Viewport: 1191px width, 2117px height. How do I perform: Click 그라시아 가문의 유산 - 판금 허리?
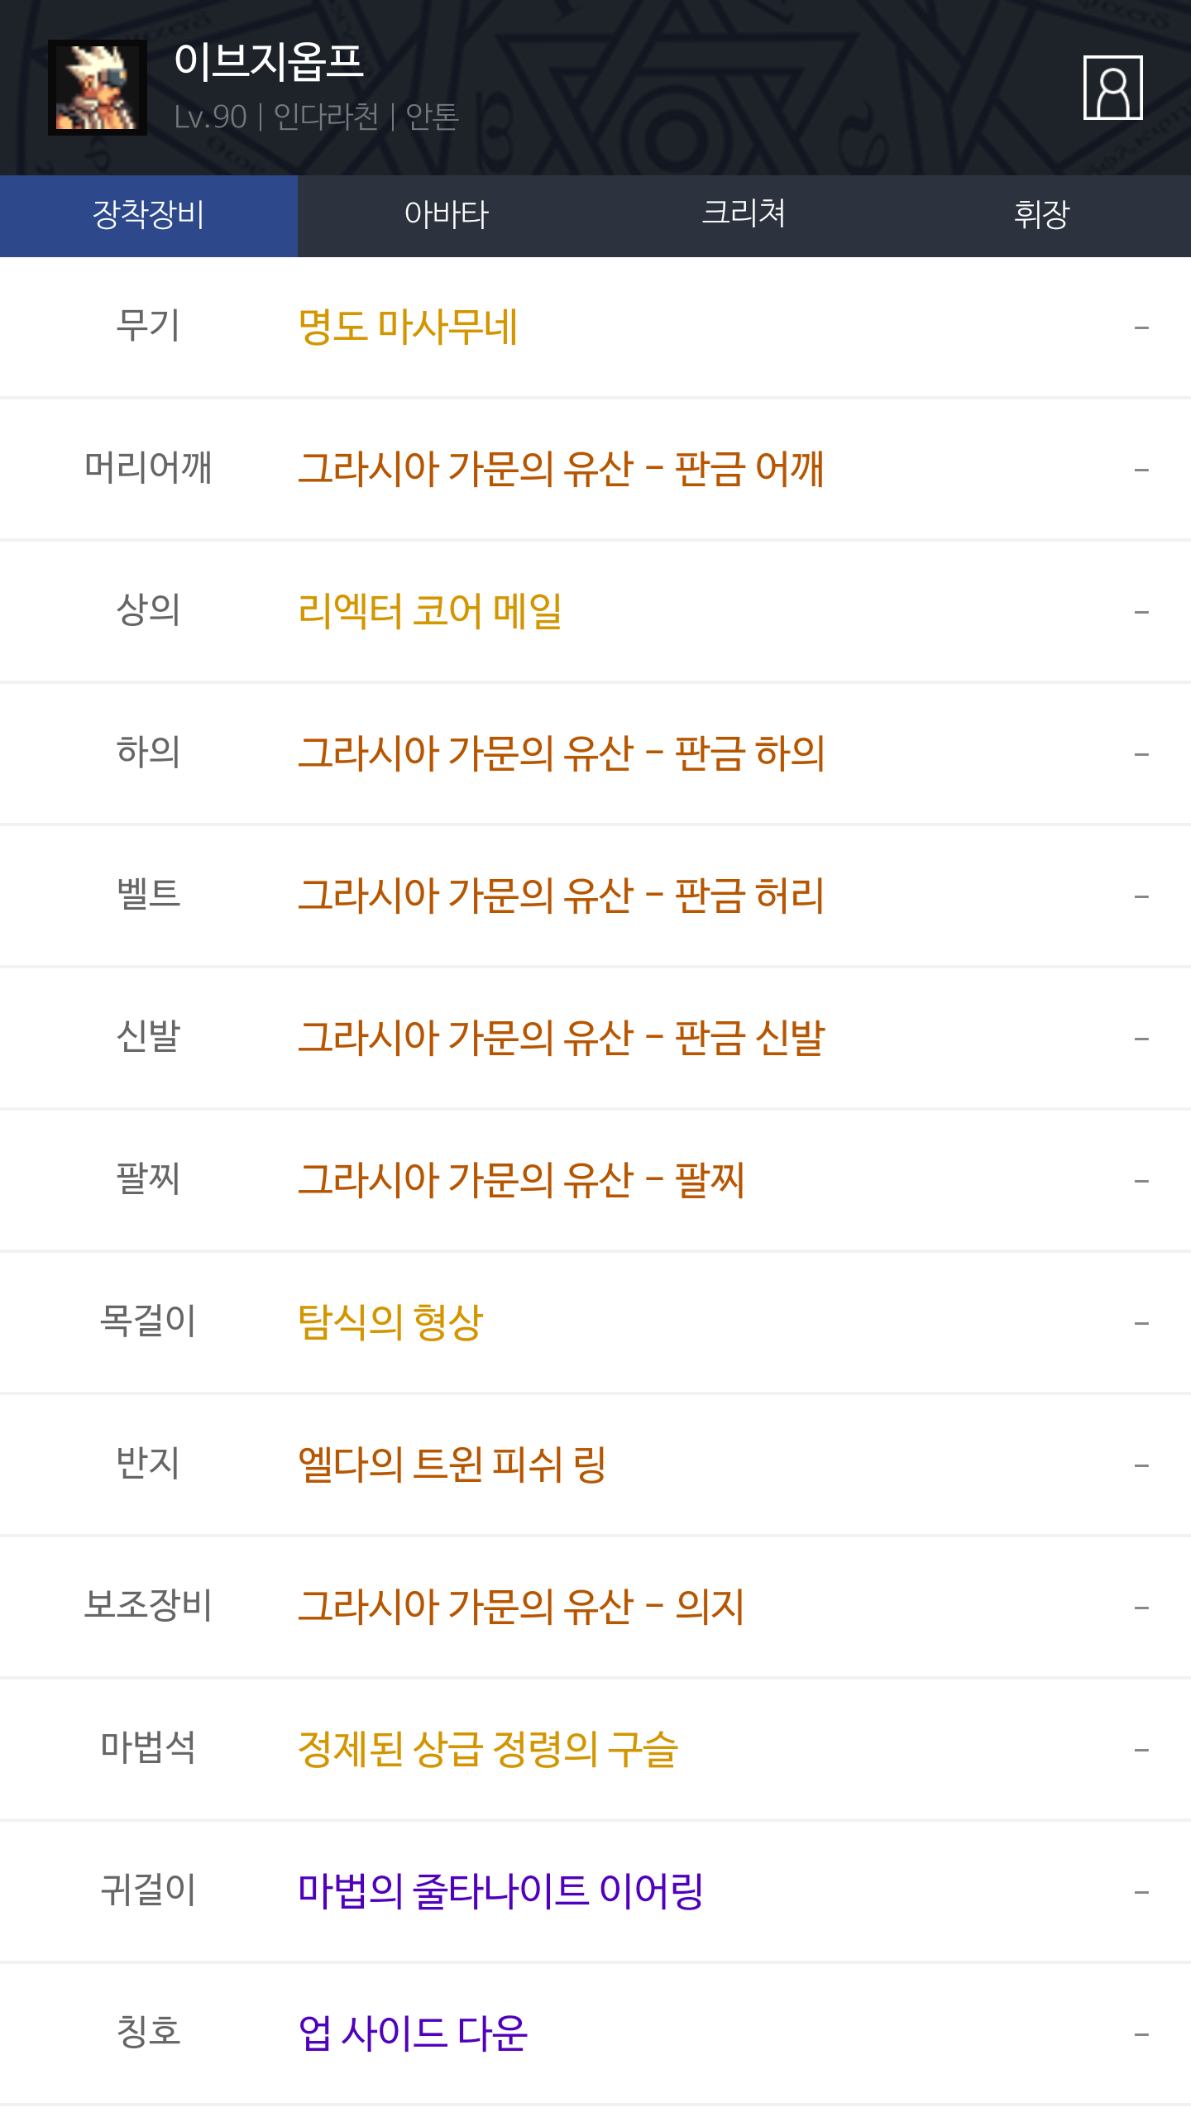[561, 896]
